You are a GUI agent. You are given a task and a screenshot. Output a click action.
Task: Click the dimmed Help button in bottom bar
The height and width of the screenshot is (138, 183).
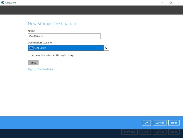point(174,132)
